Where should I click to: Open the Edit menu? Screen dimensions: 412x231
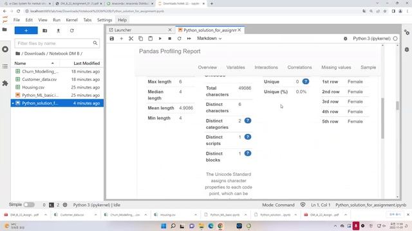(29, 20)
